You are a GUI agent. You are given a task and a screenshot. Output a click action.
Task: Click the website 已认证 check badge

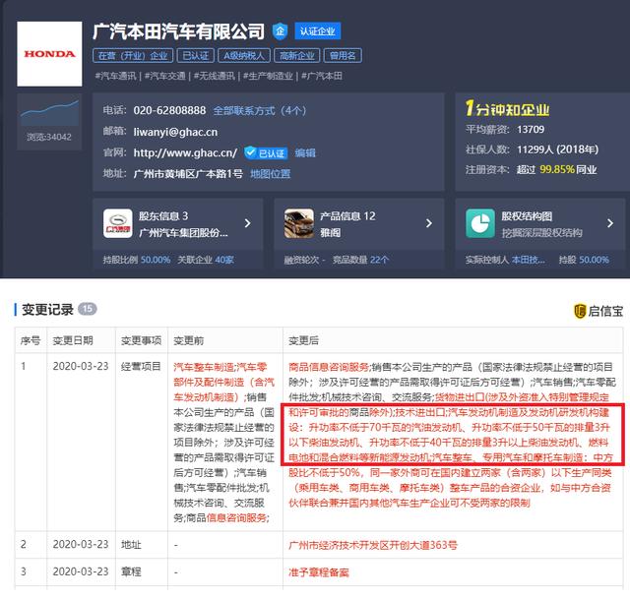coord(266,153)
